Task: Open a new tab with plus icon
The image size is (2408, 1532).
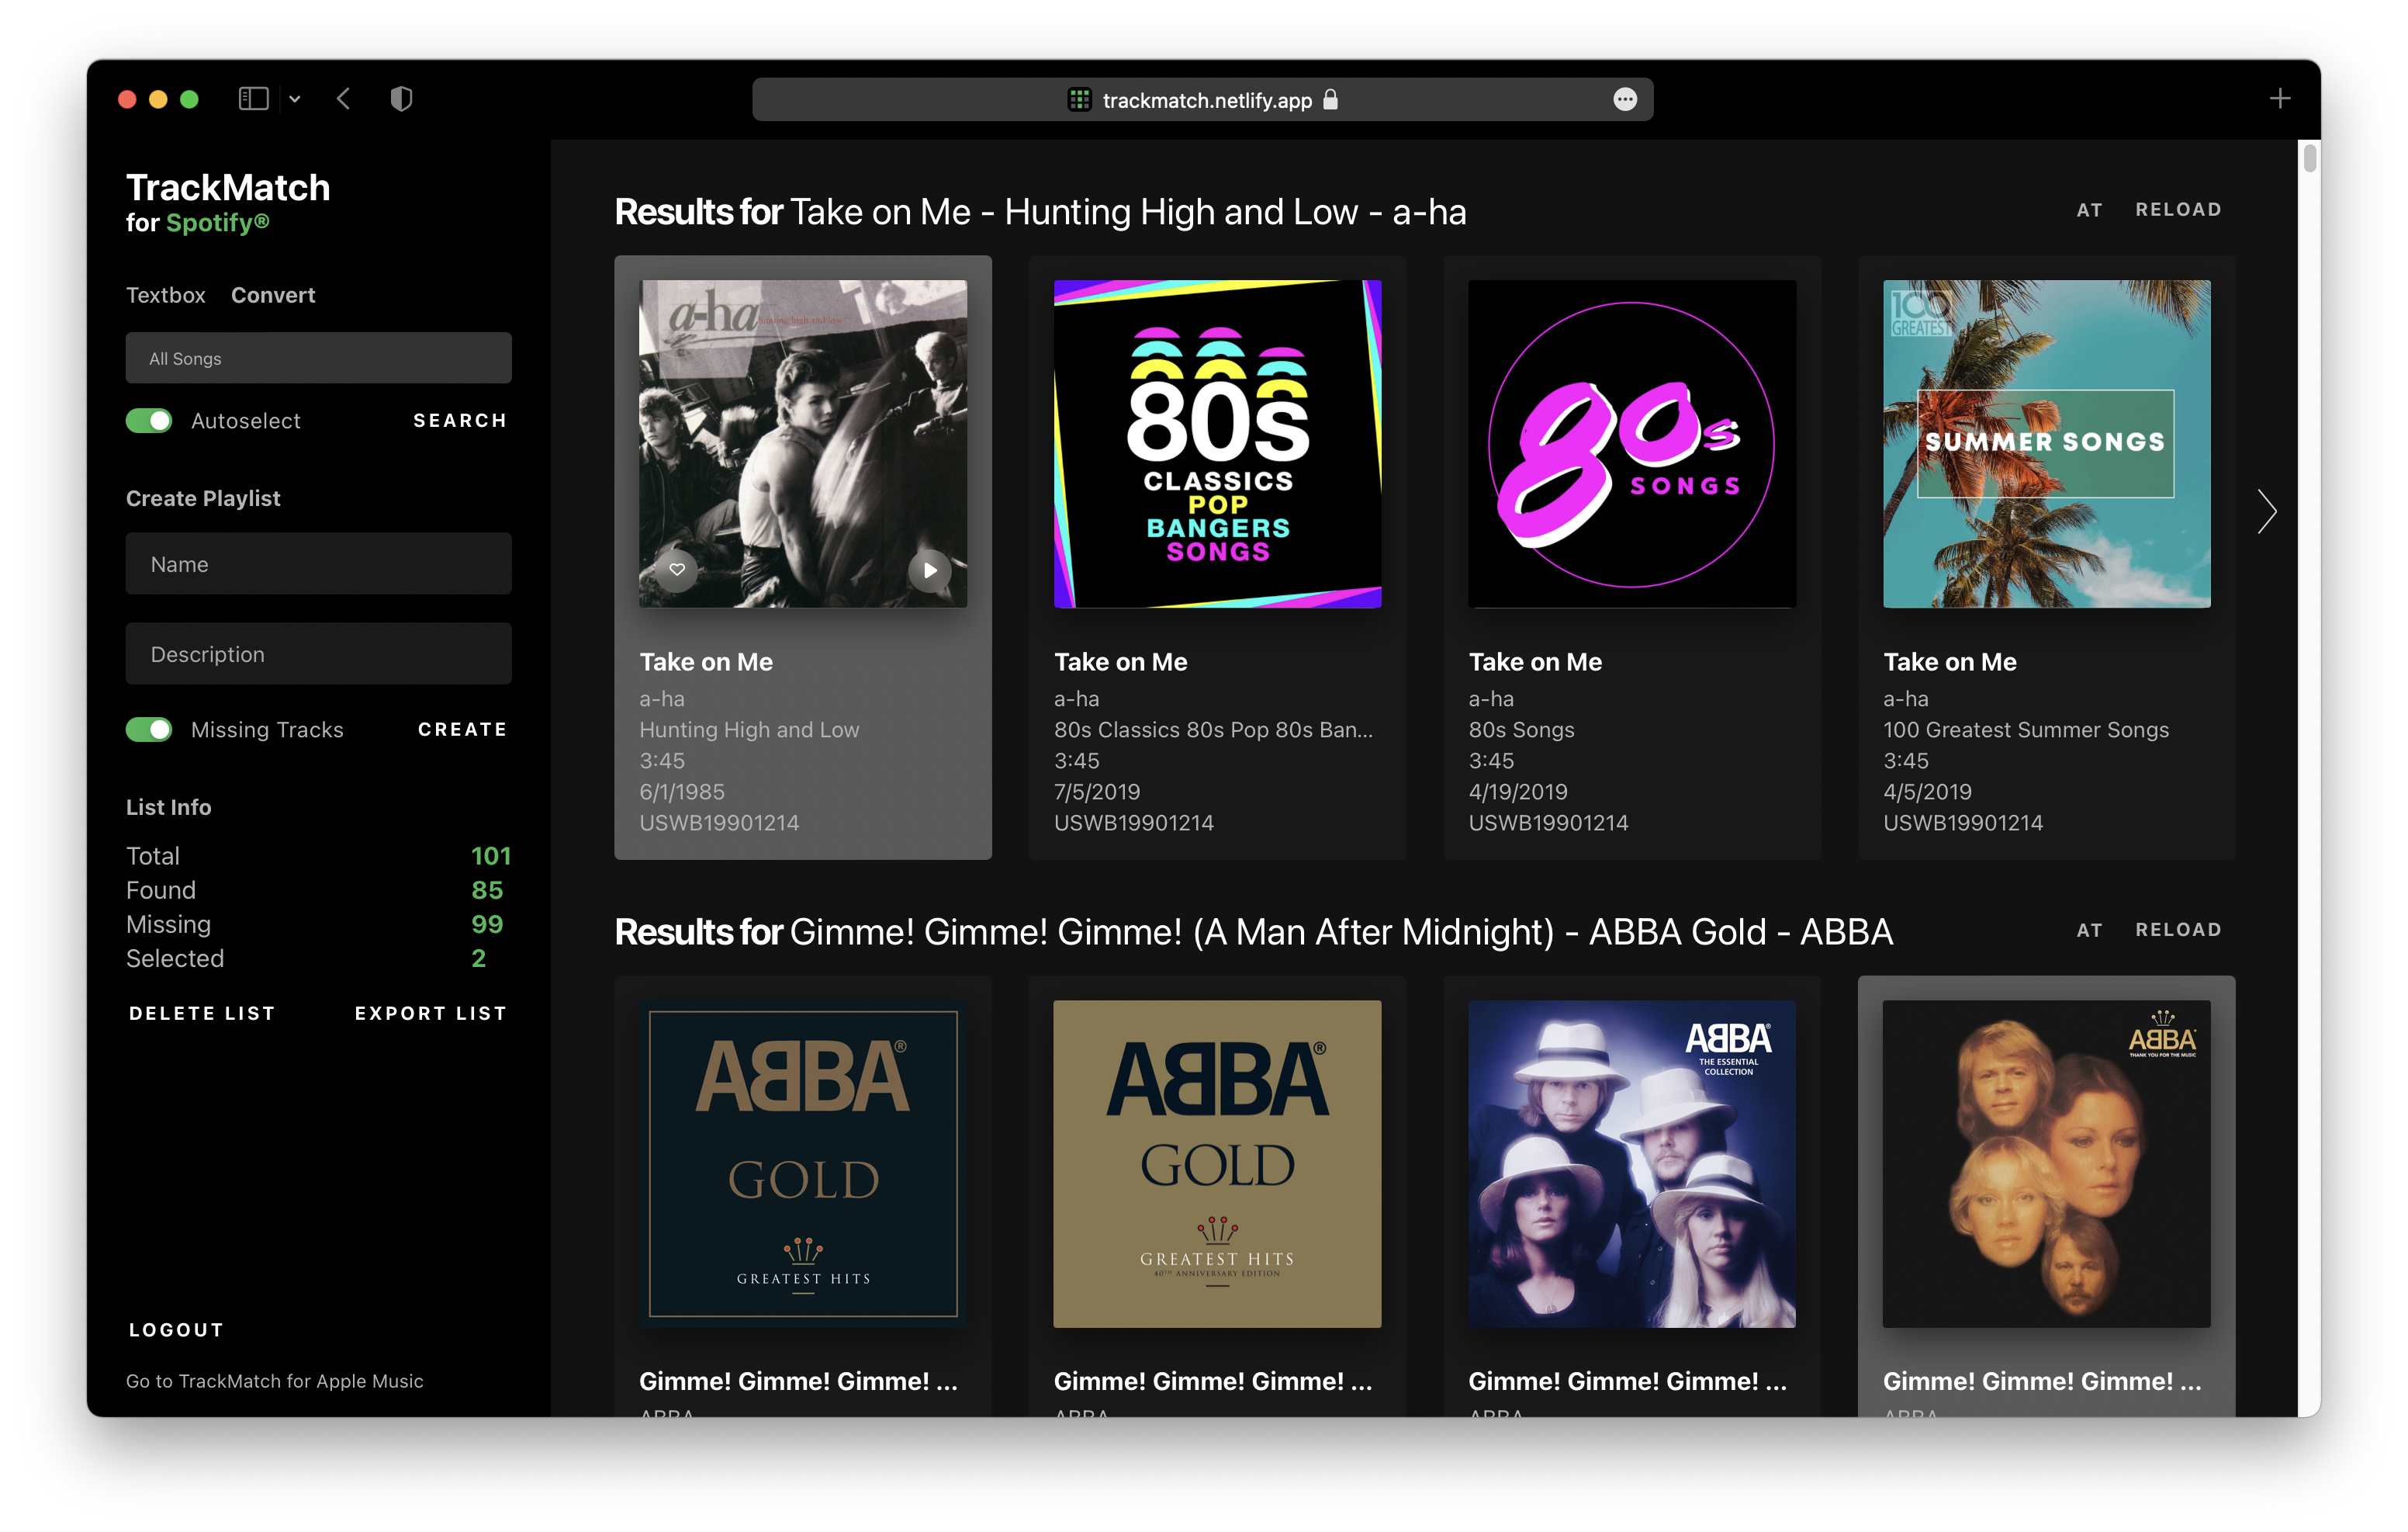Action: point(2280,99)
